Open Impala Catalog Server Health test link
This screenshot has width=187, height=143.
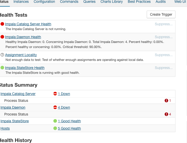(x=28, y=24)
